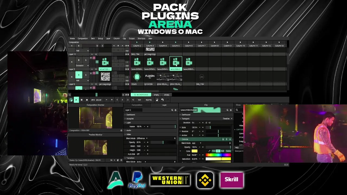Image resolution: width=347 pixels, height=195 pixels.
Task: Adjust the Video Opacity 50% slider
Action: (x=163, y=142)
